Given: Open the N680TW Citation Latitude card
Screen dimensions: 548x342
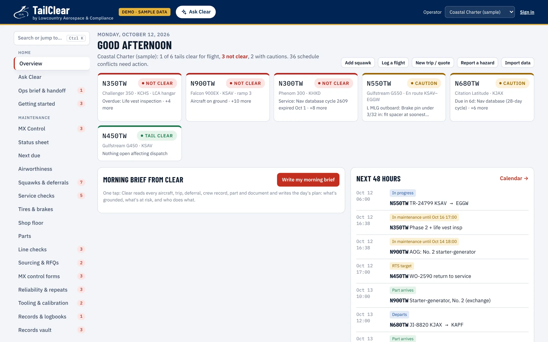Looking at the screenshot, I should (492, 97).
